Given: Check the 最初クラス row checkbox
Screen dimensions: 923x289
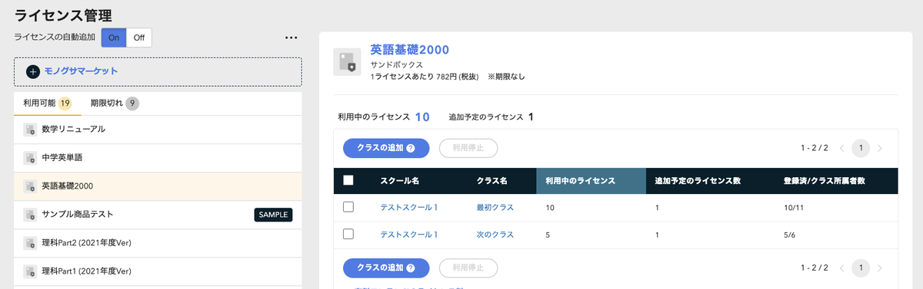Looking at the screenshot, I should (x=348, y=207).
